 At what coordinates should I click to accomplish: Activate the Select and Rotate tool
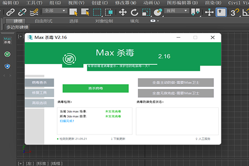point(134,12)
